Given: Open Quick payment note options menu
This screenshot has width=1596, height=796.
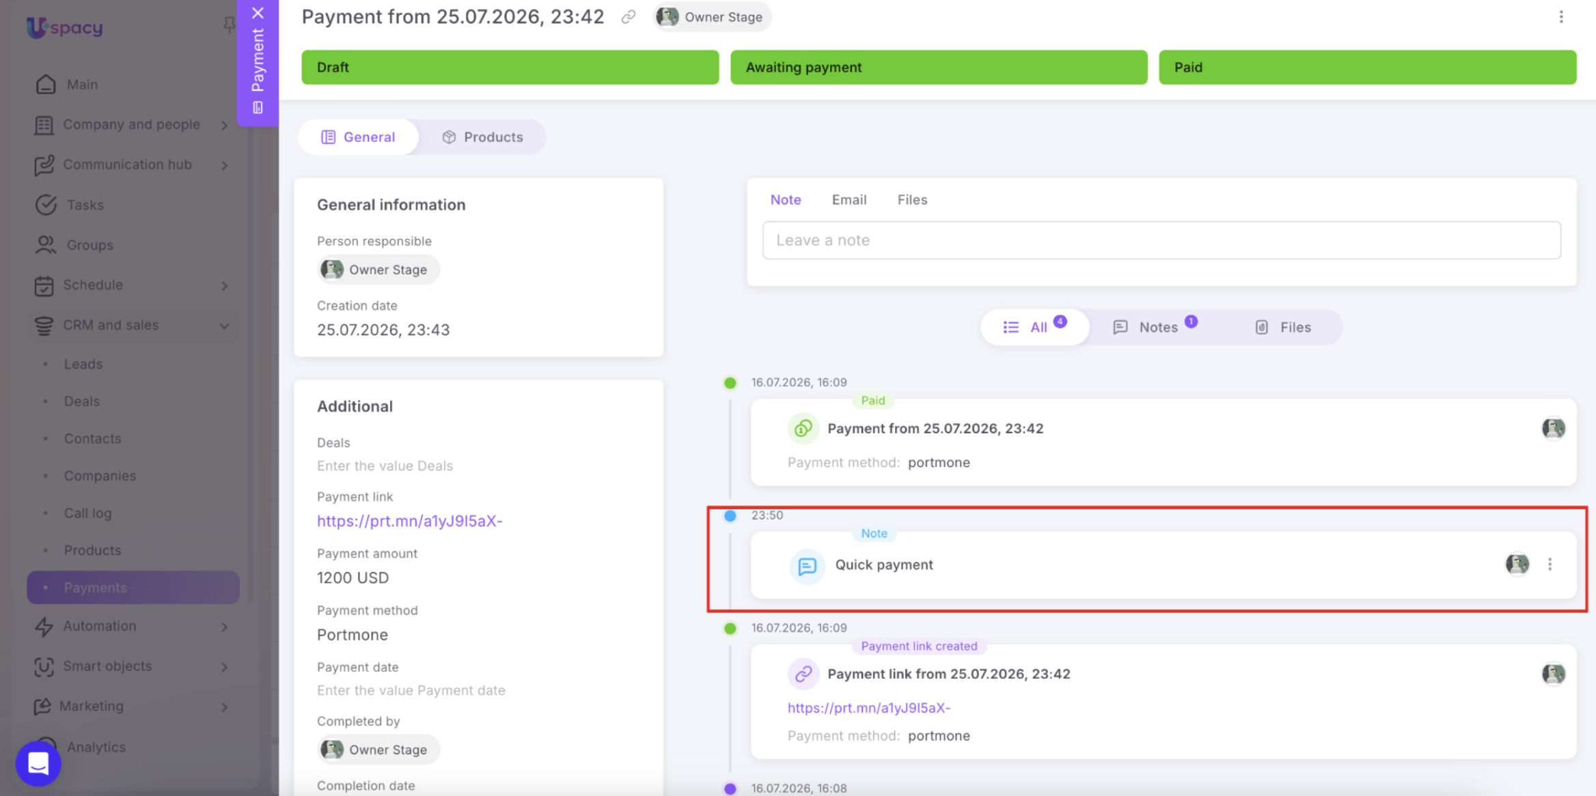Looking at the screenshot, I should (x=1550, y=565).
